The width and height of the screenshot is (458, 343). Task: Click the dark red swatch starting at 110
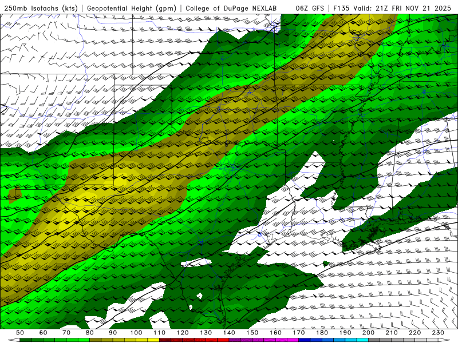[x=165, y=340]
